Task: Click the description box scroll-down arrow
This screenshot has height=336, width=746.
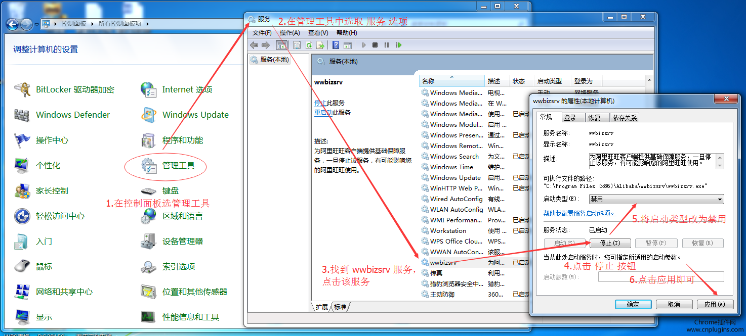Action: (x=720, y=165)
